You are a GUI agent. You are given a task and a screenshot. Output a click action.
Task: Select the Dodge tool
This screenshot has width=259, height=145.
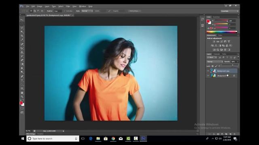pos(22,72)
